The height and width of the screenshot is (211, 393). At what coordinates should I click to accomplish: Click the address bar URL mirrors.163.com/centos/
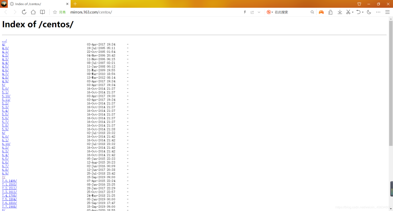click(x=91, y=12)
